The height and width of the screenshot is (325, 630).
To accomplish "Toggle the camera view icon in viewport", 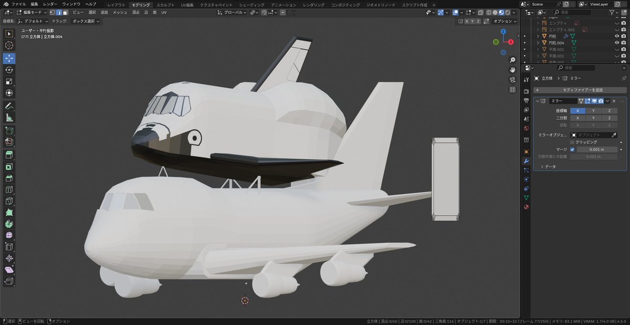I will [x=512, y=80].
